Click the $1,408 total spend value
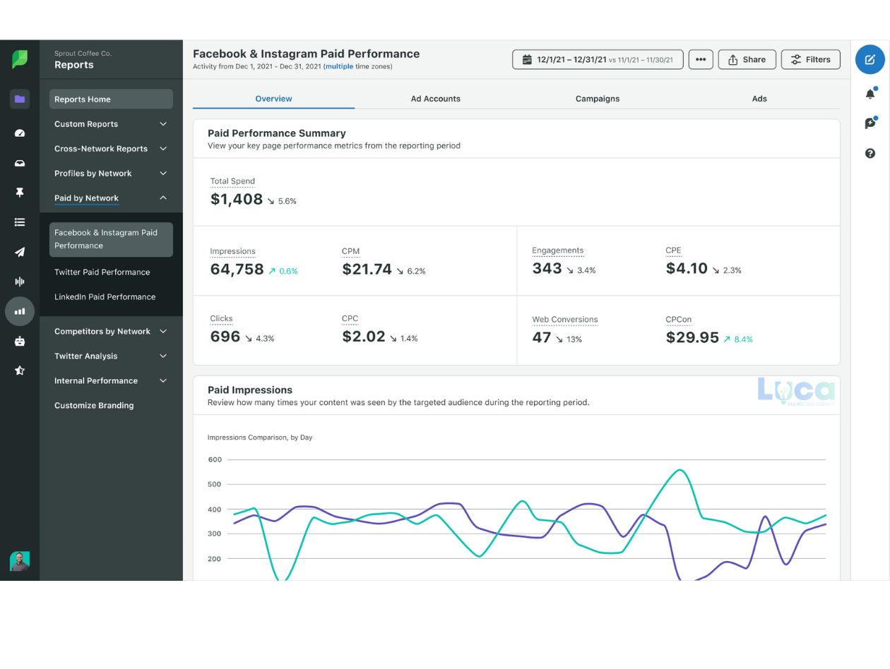The image size is (890, 669). coord(237,200)
